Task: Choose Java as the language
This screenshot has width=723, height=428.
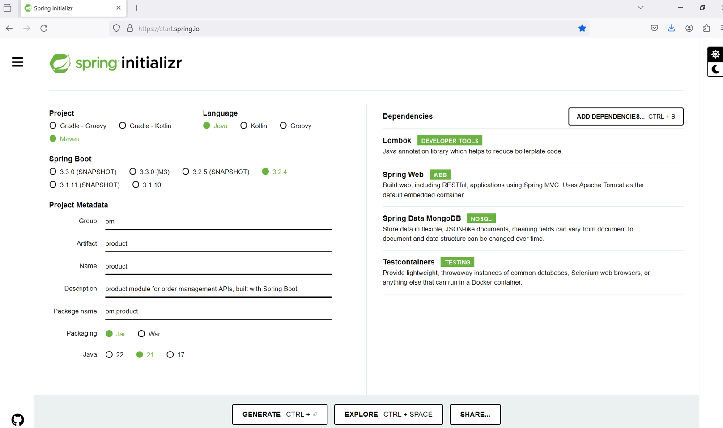Action: coord(215,126)
